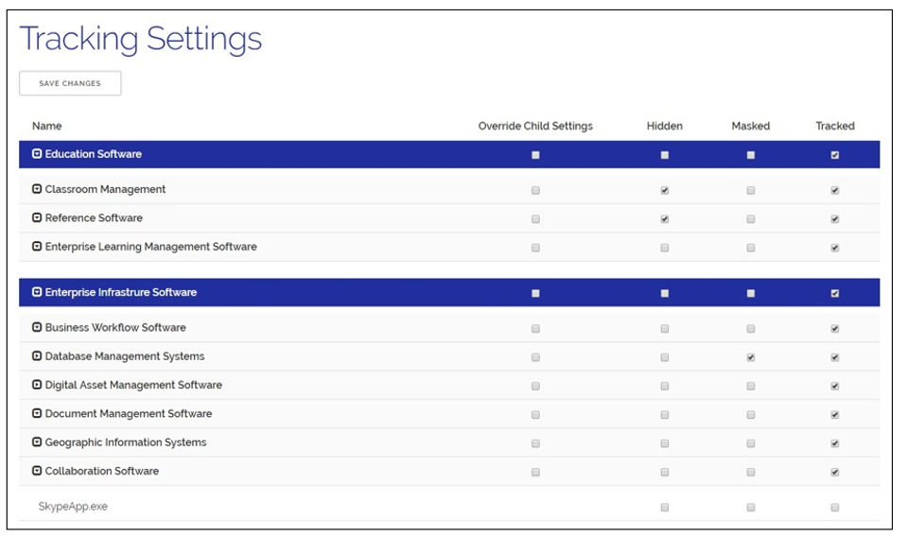Check Hidden for Enterprise Learning Management Software
Viewport: 908px width, 536px height.
coord(665,248)
